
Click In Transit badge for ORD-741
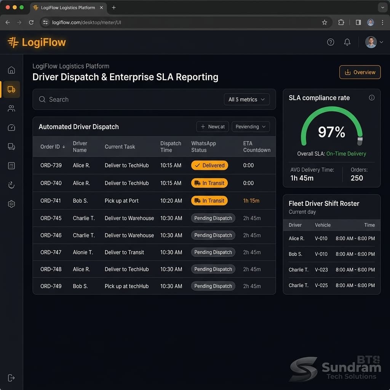[209, 201]
